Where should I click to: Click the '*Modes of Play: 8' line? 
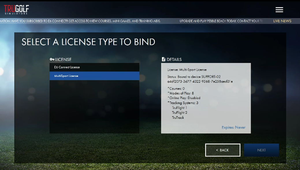point(181,93)
